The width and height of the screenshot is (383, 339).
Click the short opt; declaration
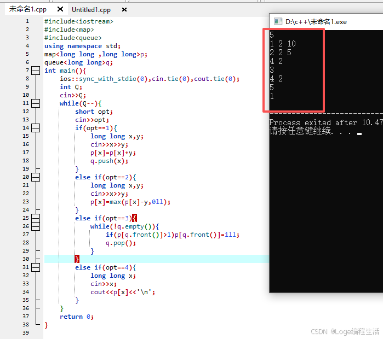pyautogui.click(x=94, y=112)
